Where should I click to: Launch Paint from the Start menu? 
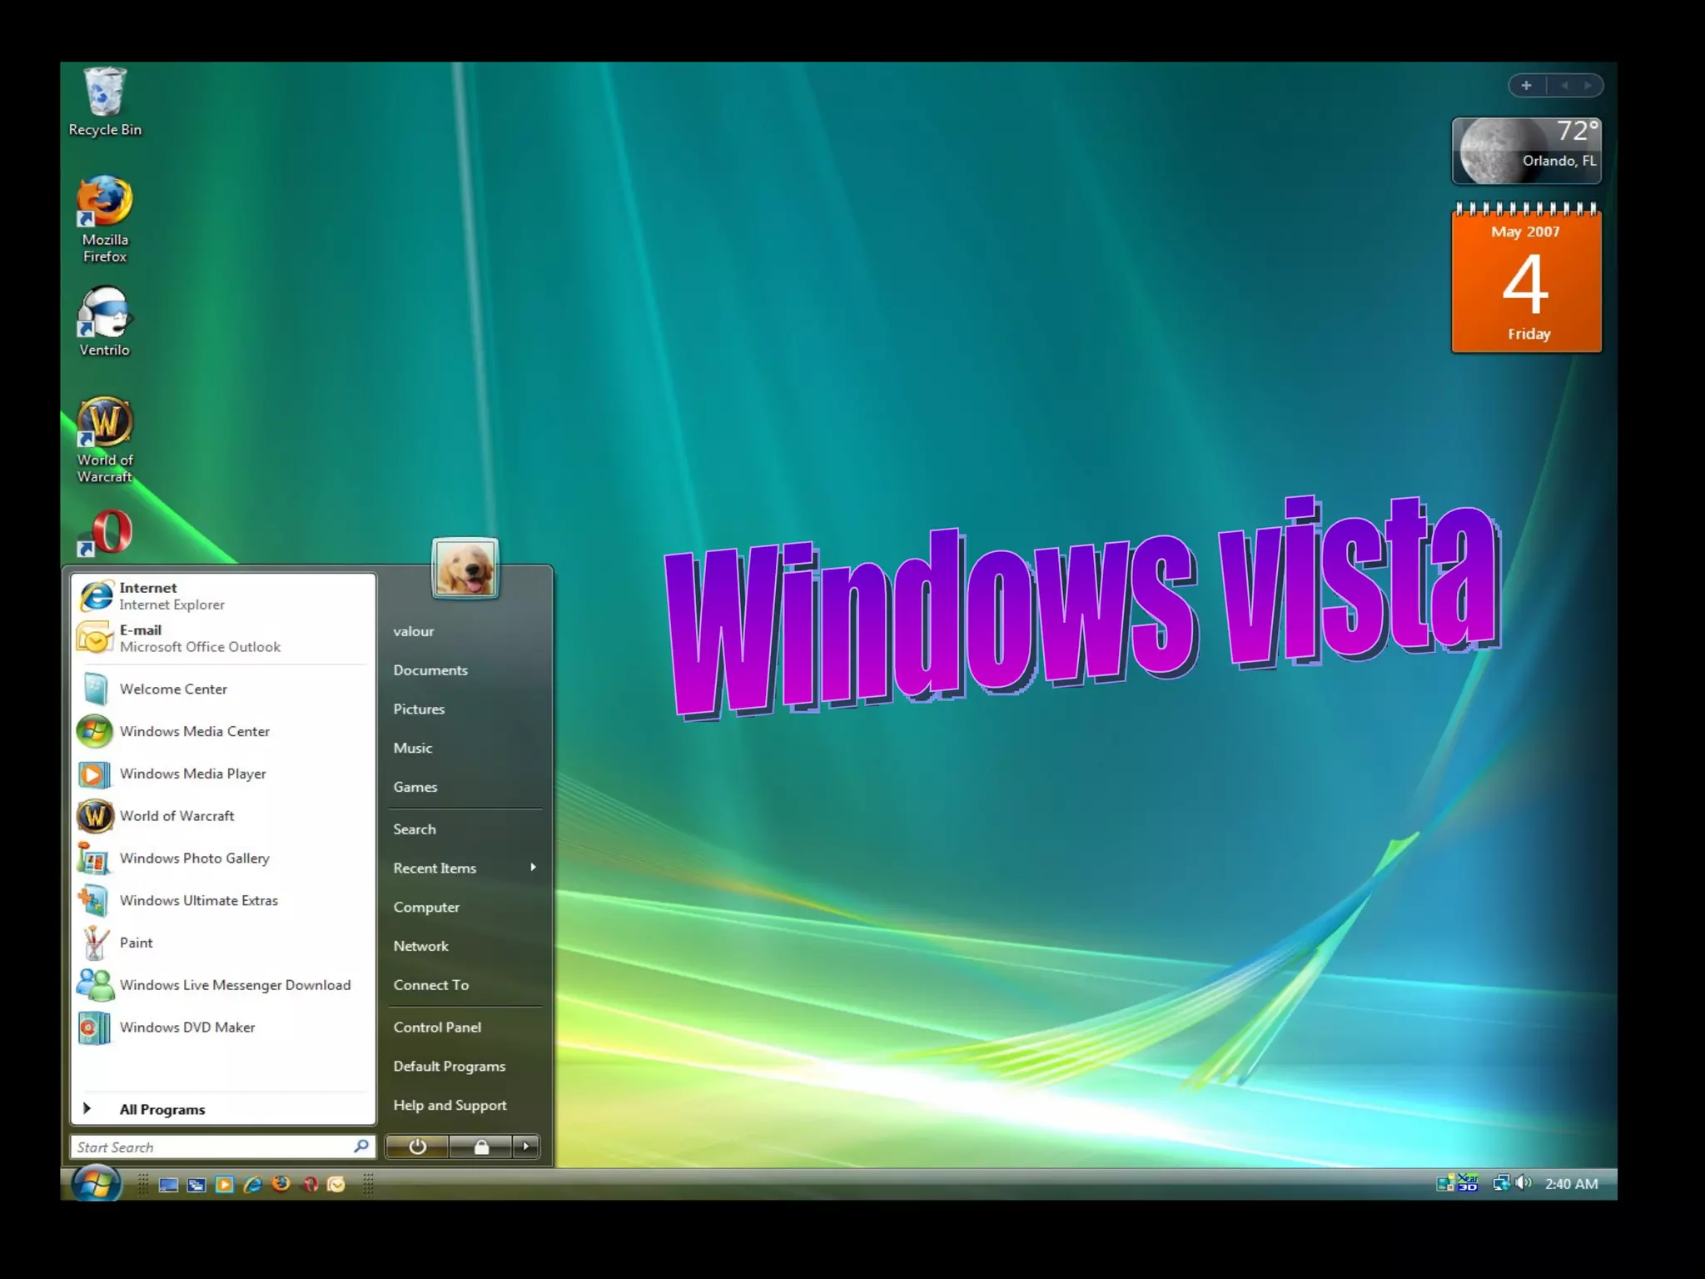pyautogui.click(x=223, y=943)
